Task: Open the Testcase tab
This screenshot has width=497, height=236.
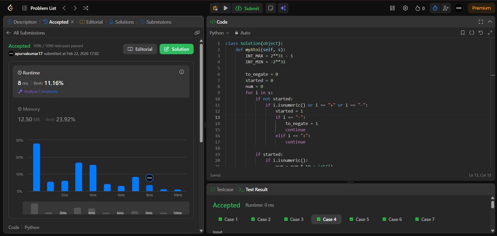Action: (222, 189)
